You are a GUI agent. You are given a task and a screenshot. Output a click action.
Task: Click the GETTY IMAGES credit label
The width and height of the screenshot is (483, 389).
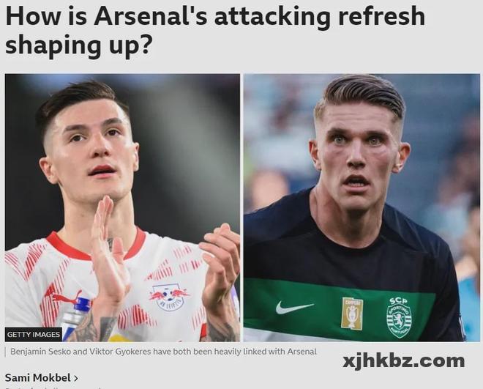pyautogui.click(x=33, y=335)
